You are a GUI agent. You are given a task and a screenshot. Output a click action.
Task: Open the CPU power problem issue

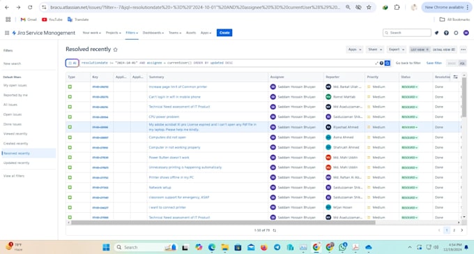(164, 117)
